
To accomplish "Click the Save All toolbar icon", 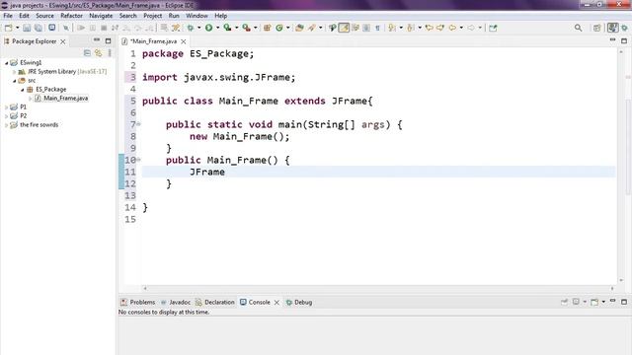I will (x=39, y=28).
